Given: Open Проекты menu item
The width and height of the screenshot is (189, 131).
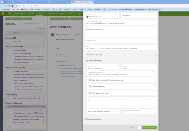Looking at the screenshot, I should point(30,14).
